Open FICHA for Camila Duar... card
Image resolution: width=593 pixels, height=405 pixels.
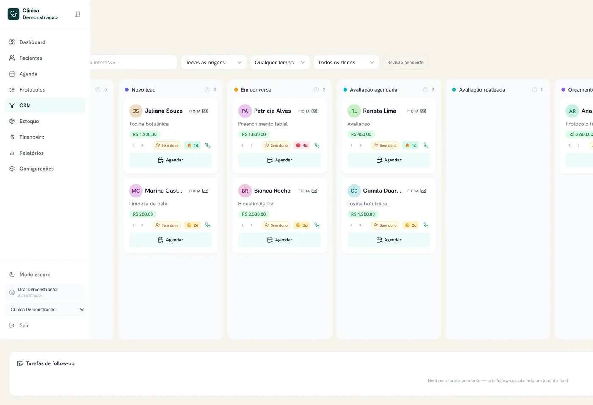tap(417, 191)
